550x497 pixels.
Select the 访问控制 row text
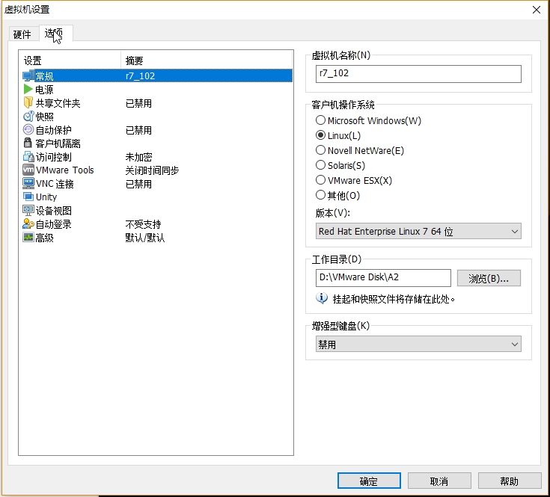pyautogui.click(x=54, y=157)
